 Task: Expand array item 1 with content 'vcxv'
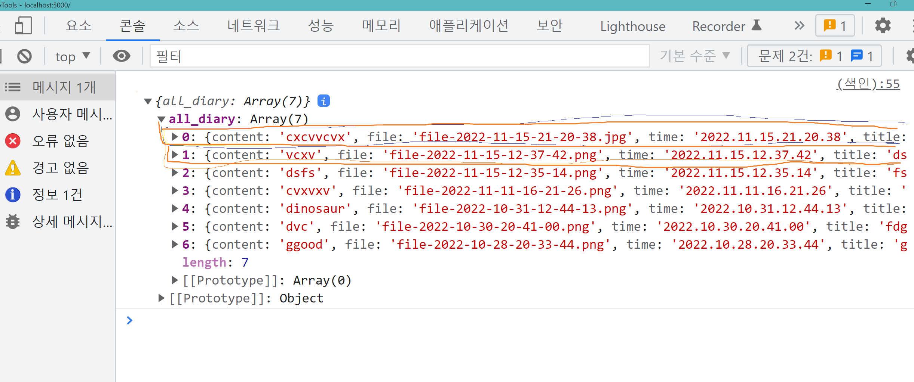coord(175,155)
